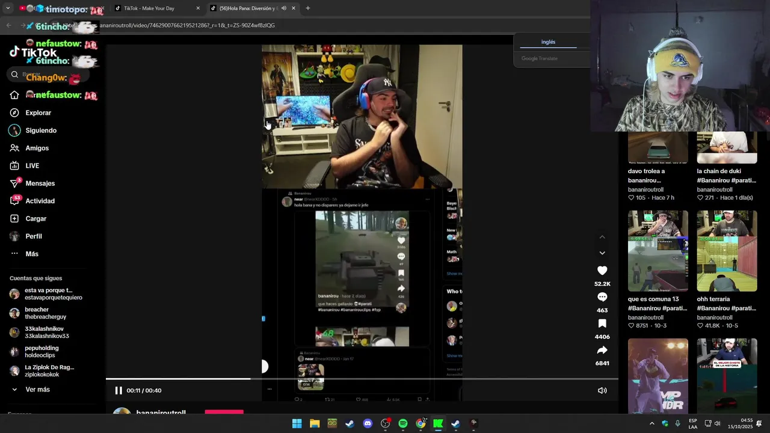The width and height of the screenshot is (770, 433).
Task: Mute tab via audio speaker icon
Action: coord(283,8)
